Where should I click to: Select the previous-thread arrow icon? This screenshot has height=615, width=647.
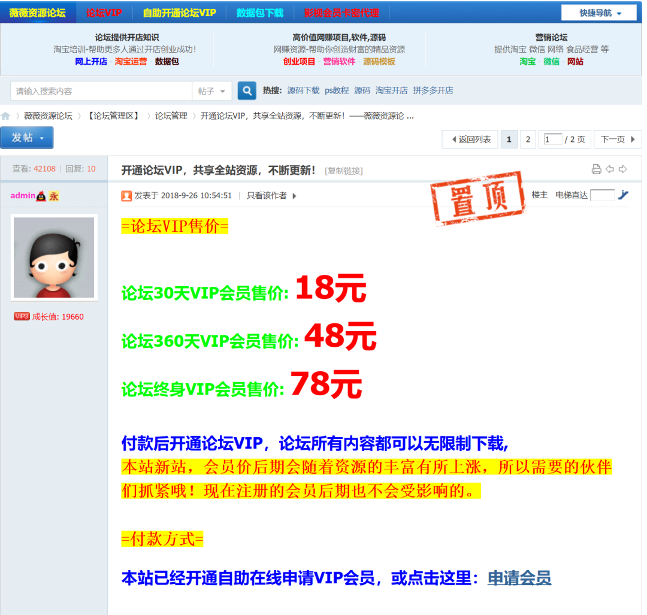[610, 169]
